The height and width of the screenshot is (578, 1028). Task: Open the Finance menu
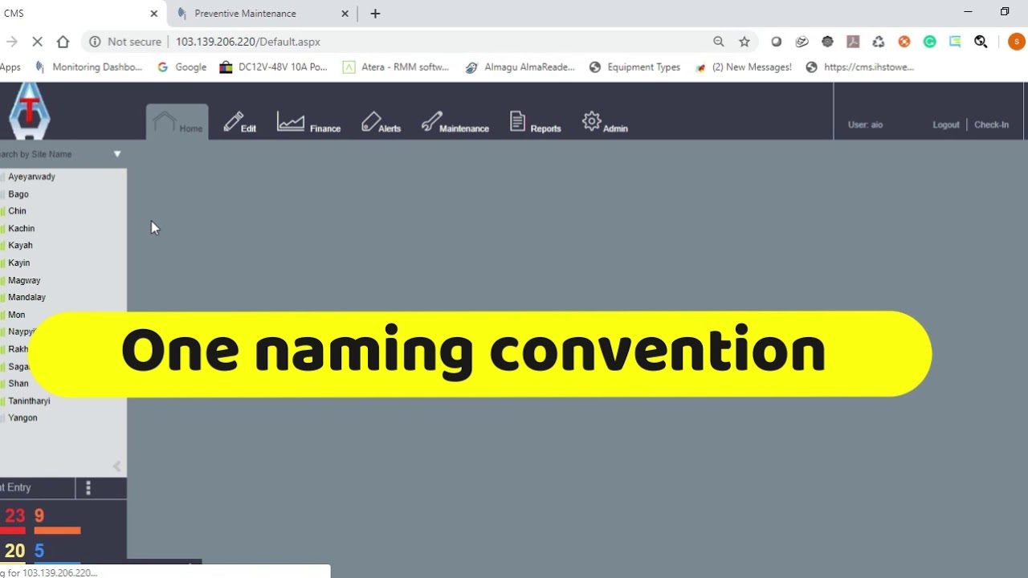[308, 123]
